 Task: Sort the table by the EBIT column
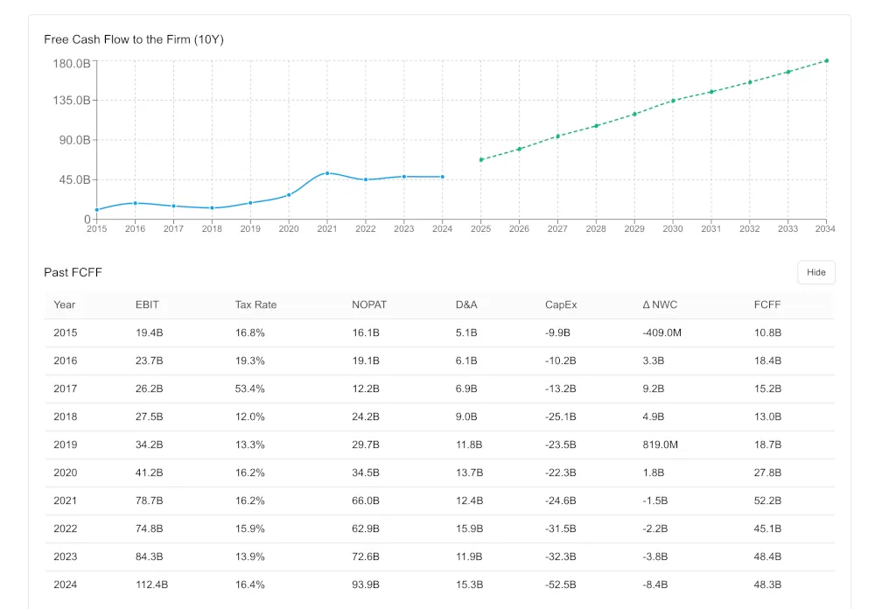(147, 304)
